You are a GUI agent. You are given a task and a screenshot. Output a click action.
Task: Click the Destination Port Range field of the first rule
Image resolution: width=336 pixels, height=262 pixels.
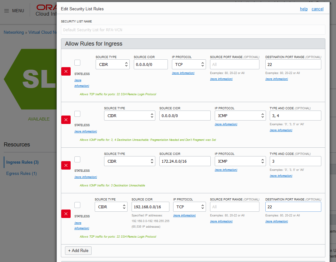(293, 64)
